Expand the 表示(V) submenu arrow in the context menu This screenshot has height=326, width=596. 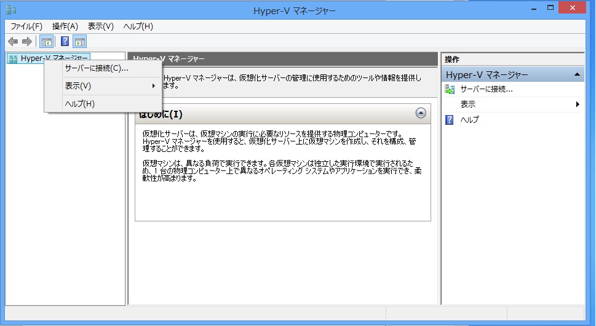tap(154, 86)
